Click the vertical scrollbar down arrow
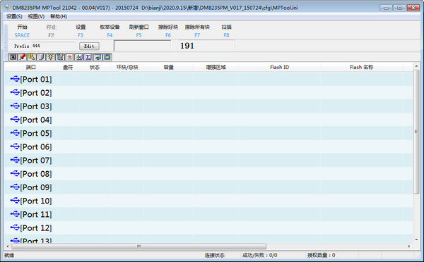The height and width of the screenshot is (262, 424). click(x=416, y=239)
